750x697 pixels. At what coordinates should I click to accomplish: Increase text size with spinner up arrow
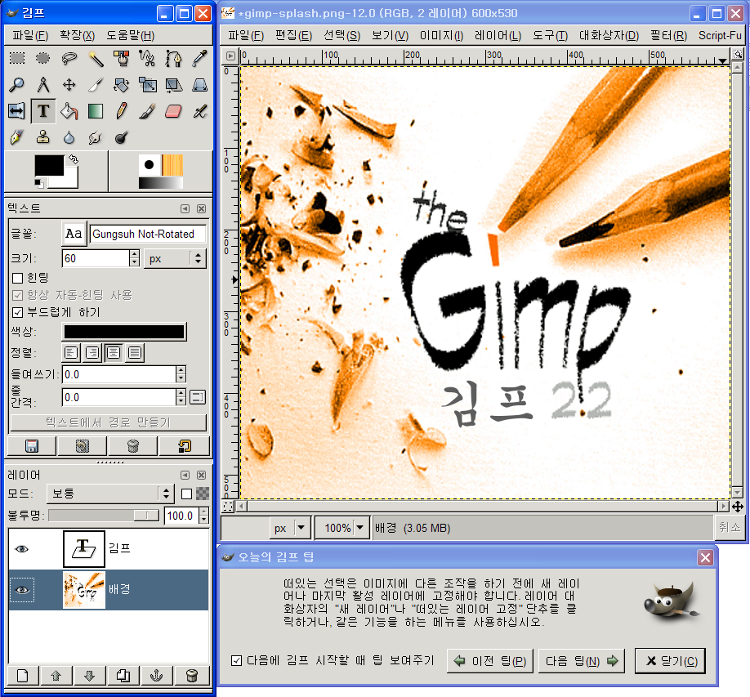pyautogui.click(x=135, y=254)
